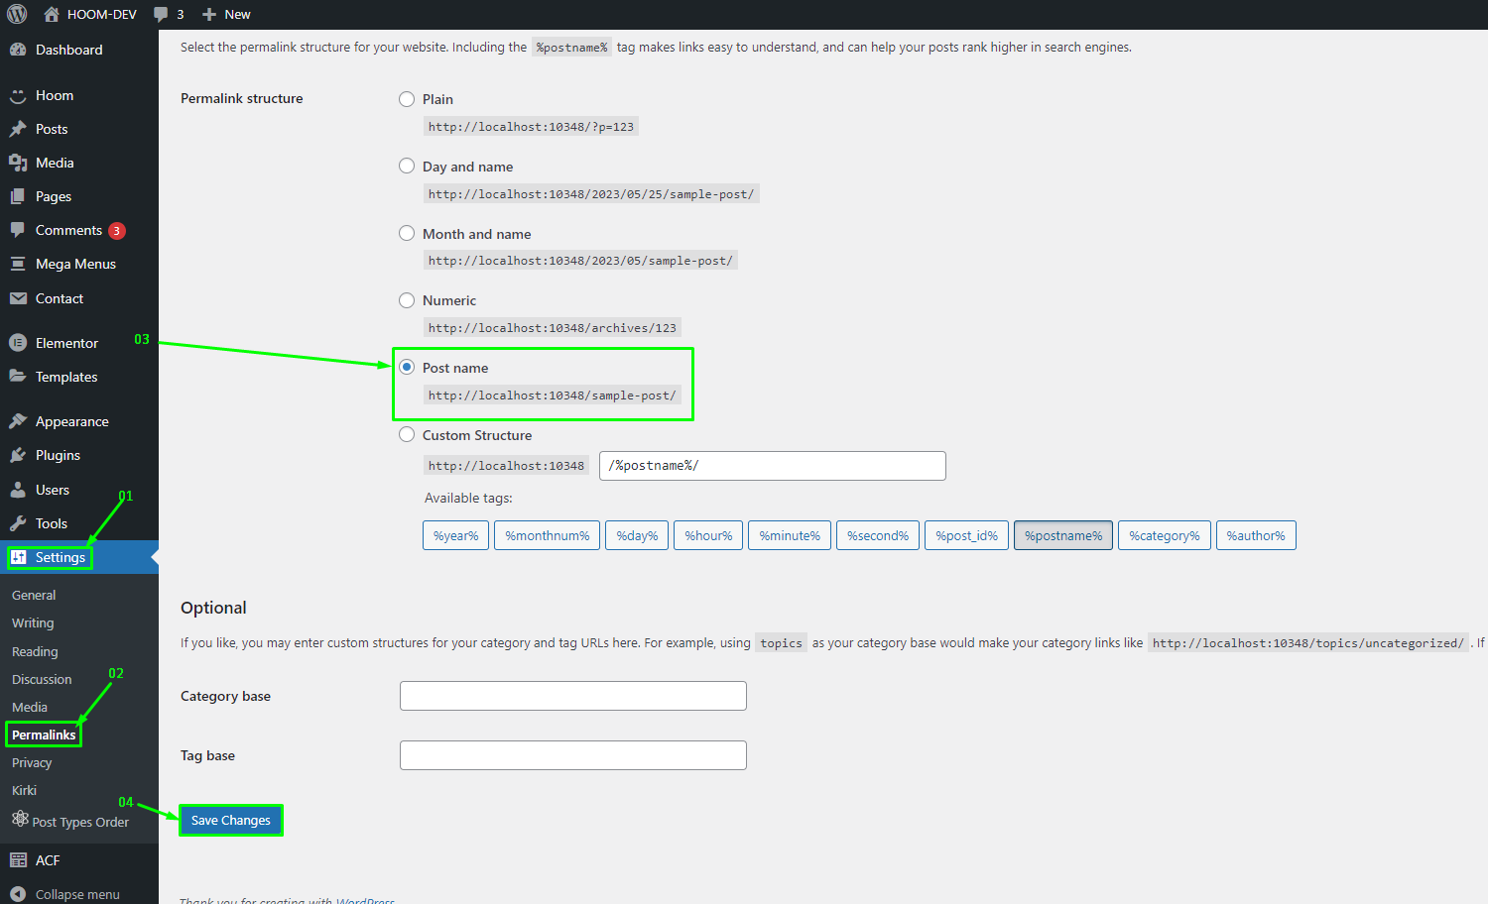Click the Appearance paintbrush icon
This screenshot has width=1488, height=904.
pyautogui.click(x=18, y=421)
